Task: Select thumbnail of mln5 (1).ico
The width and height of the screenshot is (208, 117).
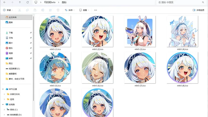Action: pyautogui.click(x=55, y=31)
